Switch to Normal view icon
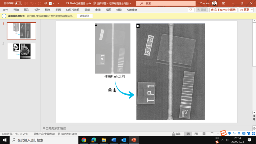This screenshot has width=256, height=144. (188, 134)
